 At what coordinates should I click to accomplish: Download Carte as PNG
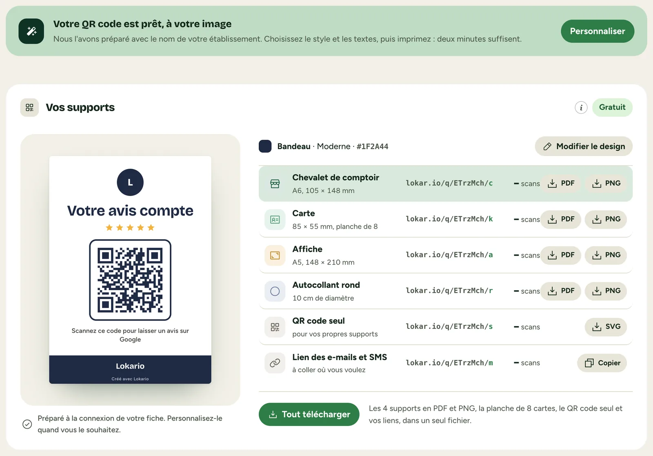click(606, 219)
